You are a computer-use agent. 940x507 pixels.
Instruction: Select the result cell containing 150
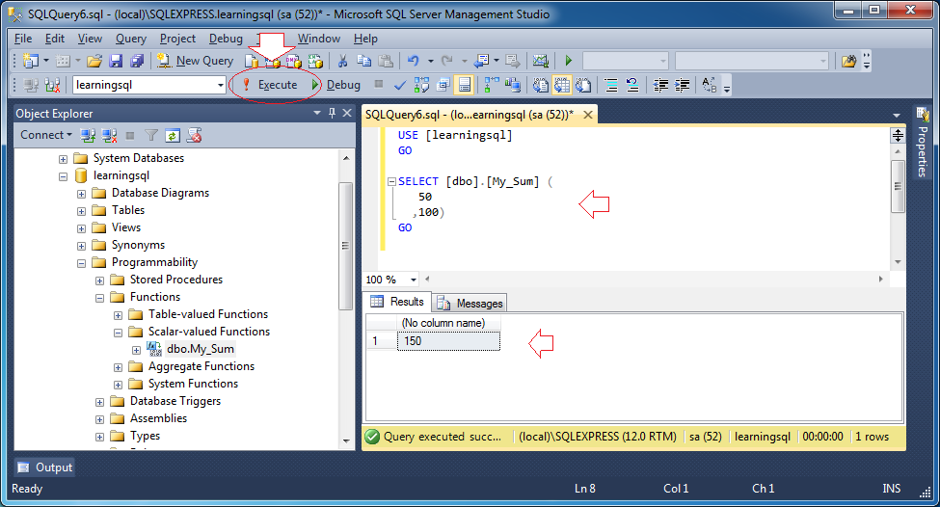click(447, 341)
